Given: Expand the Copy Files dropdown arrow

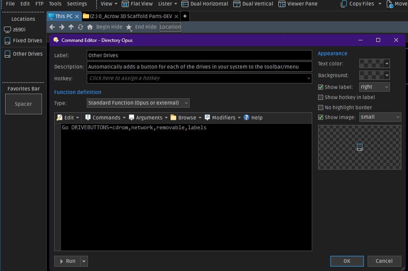Looking at the screenshot, I should [380, 4].
